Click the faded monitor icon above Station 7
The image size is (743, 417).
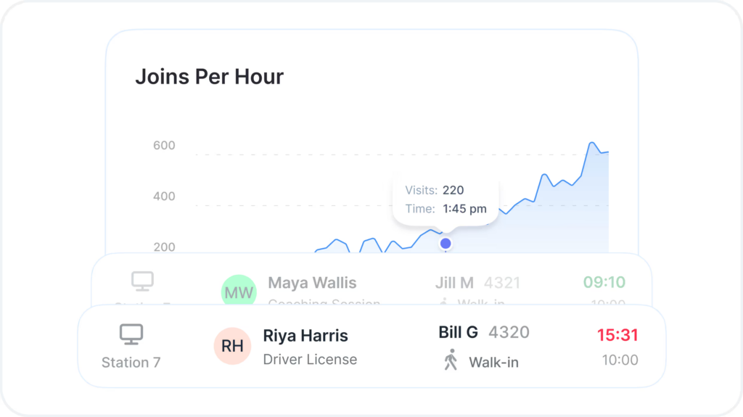(x=142, y=281)
